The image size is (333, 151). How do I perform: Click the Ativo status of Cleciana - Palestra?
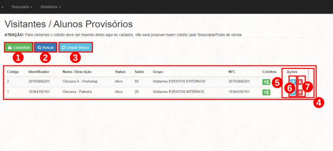tap(119, 92)
